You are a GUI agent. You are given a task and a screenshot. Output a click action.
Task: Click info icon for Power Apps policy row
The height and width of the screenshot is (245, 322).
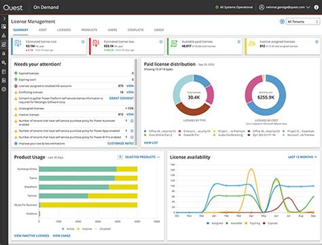click(x=132, y=131)
